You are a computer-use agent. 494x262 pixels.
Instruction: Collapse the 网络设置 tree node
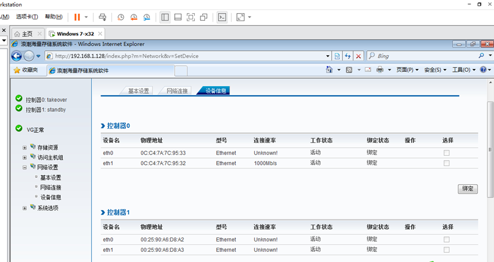coord(25,168)
